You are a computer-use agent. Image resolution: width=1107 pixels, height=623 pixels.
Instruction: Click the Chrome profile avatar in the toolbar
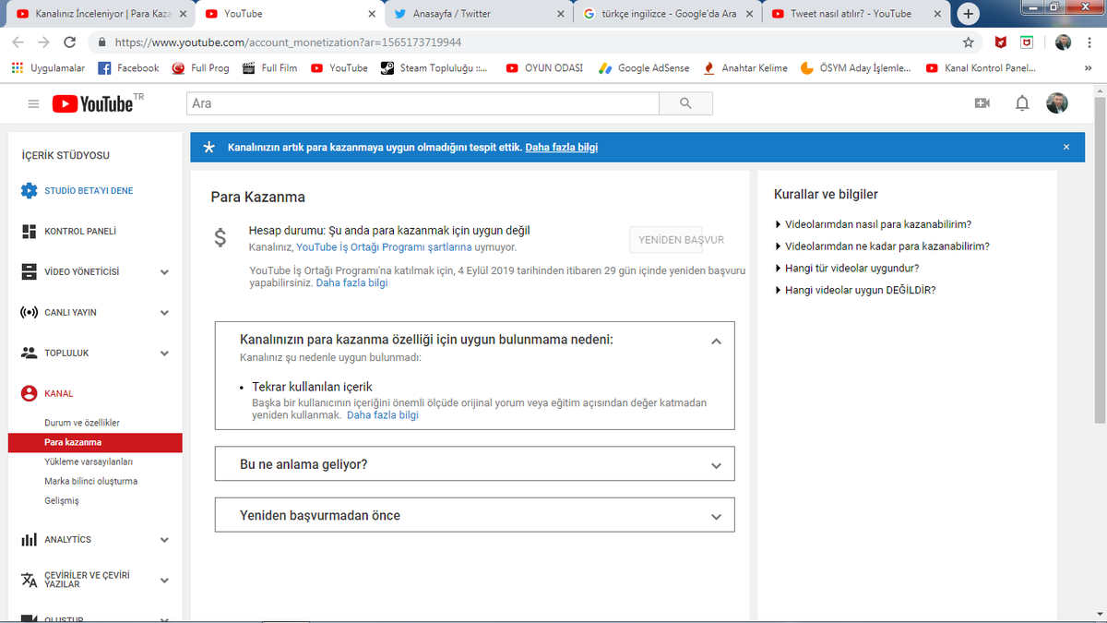point(1064,42)
